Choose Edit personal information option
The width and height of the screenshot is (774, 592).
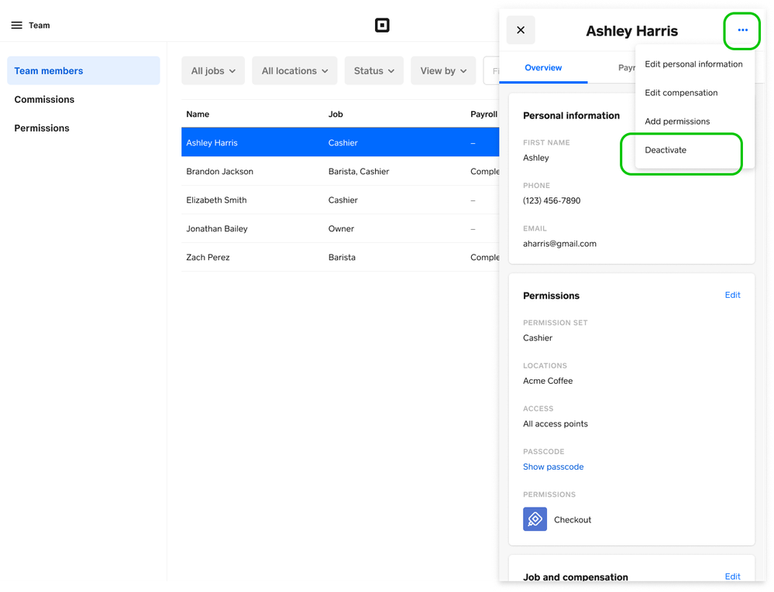tap(693, 64)
